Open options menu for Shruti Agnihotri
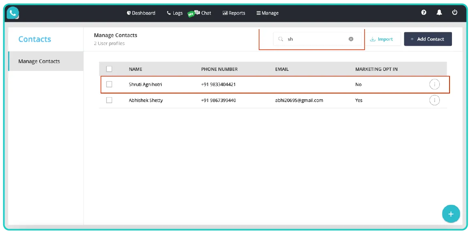The height and width of the screenshot is (236, 471). pos(435,84)
